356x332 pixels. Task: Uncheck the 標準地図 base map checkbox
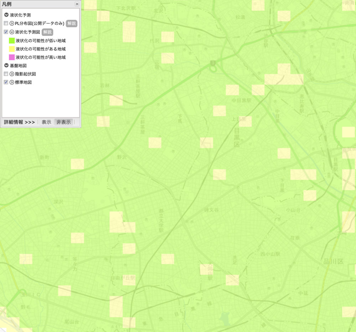[6, 82]
